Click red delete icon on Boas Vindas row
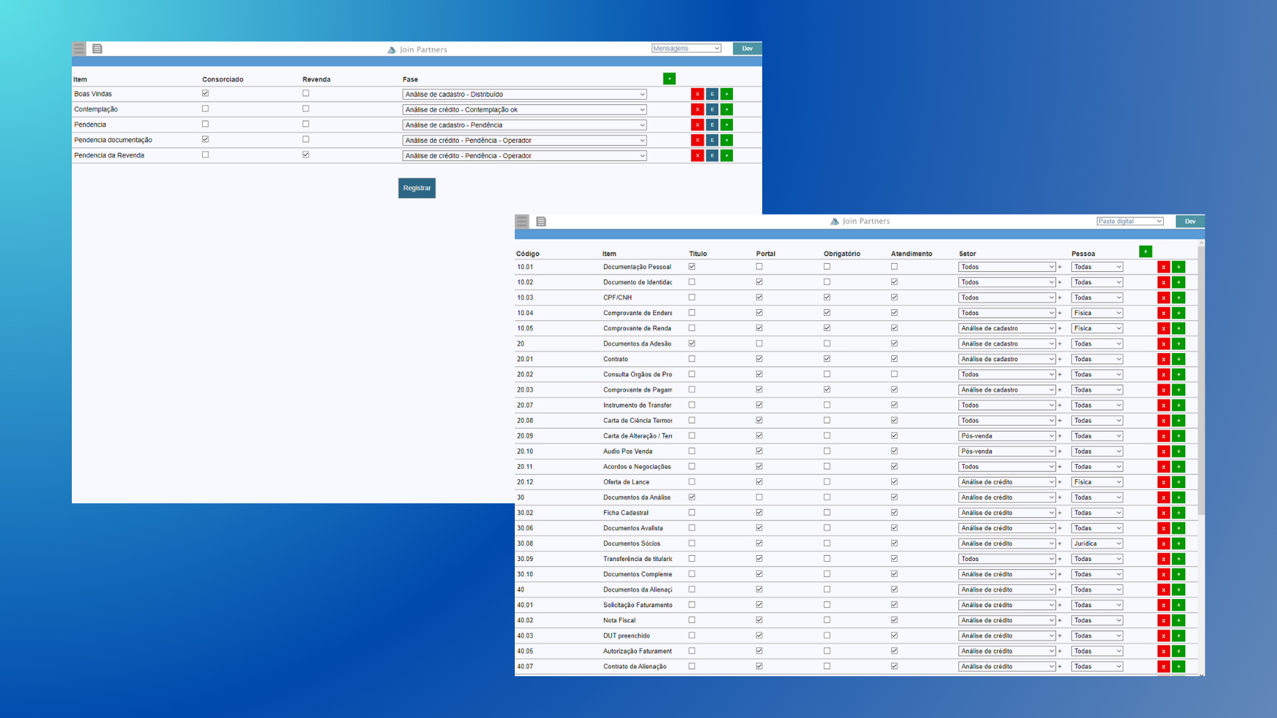 click(697, 94)
